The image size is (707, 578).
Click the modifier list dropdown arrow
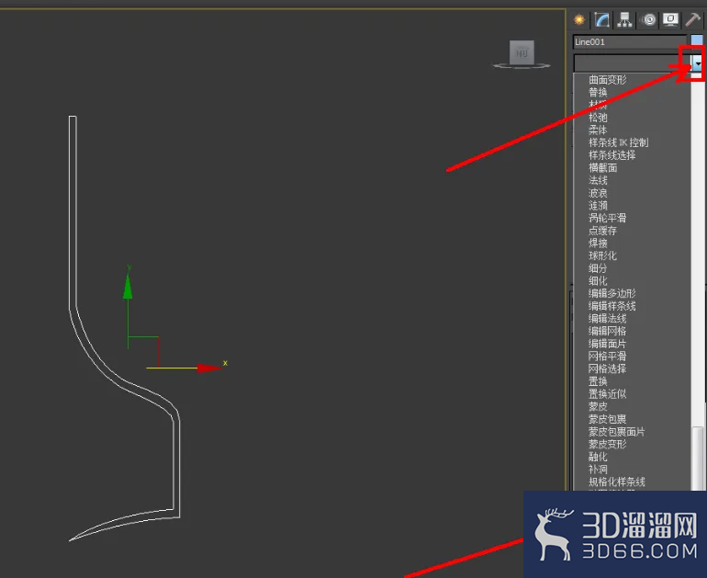(697, 63)
